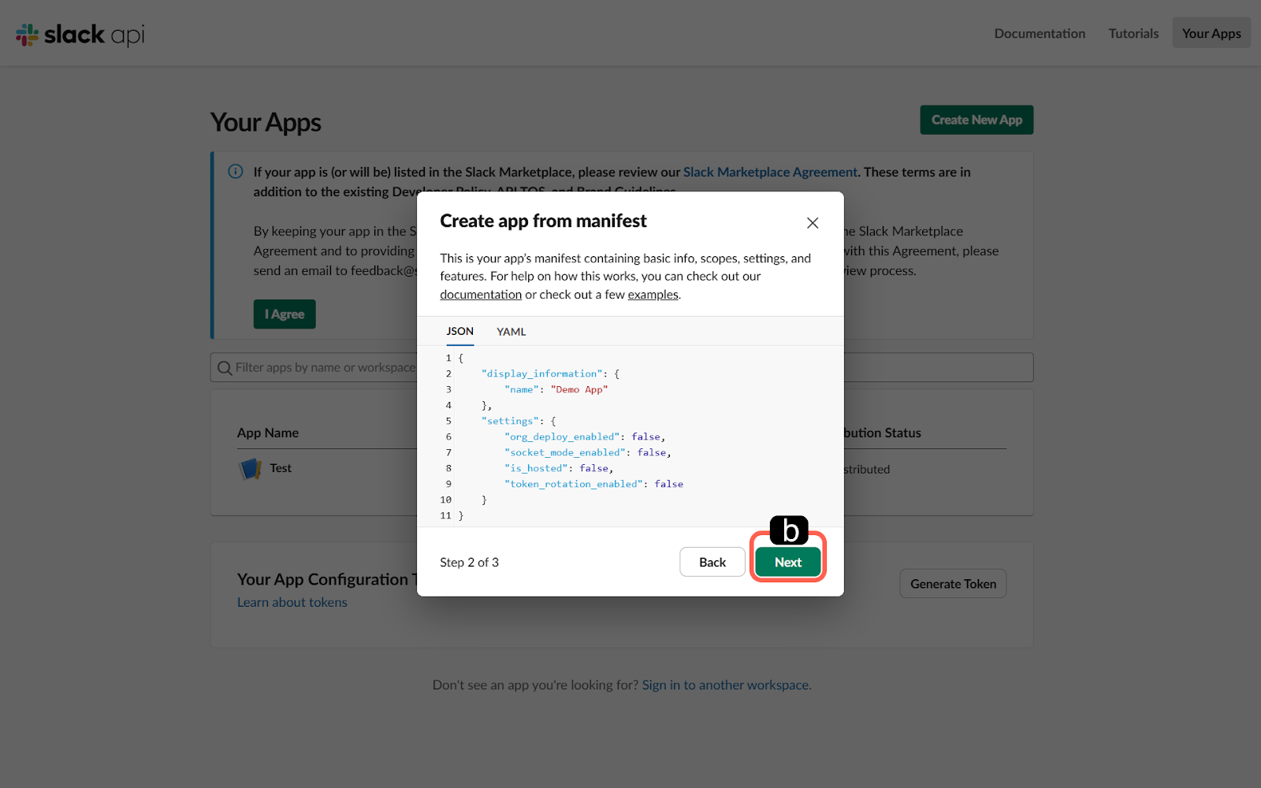The image size is (1261, 788).
Task: Click the info icon in the notice banner
Action: (x=235, y=172)
